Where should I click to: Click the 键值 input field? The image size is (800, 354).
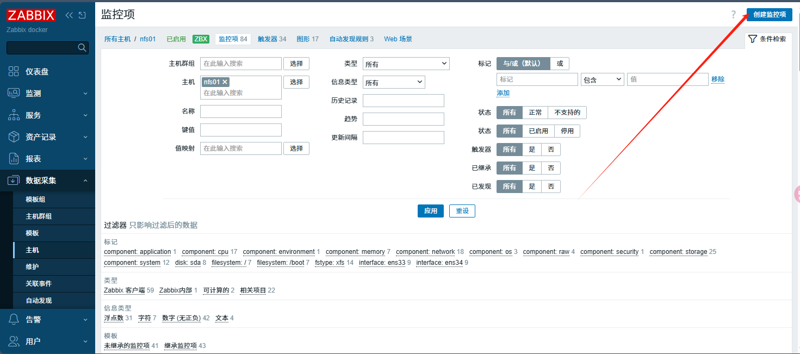(241, 130)
